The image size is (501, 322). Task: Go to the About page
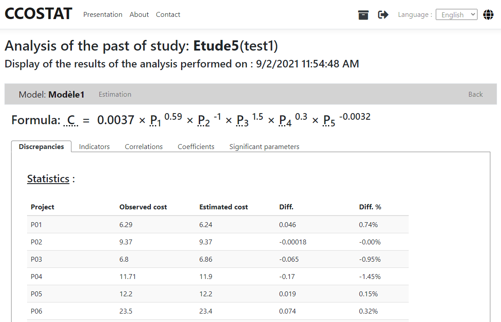coord(139,15)
